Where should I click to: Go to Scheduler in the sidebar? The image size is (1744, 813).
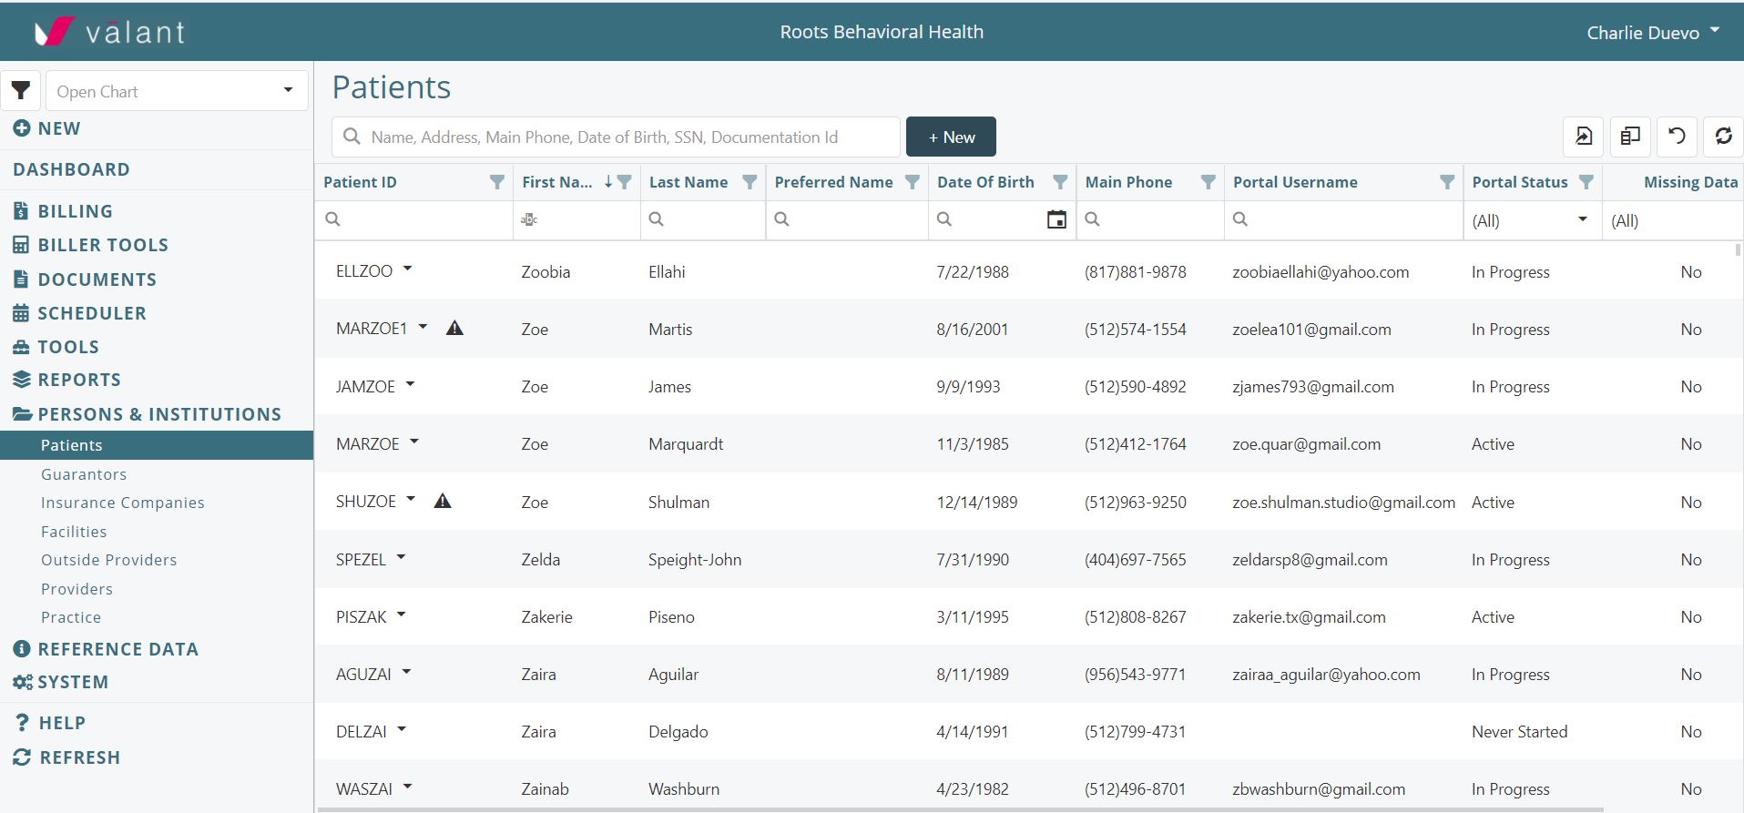pos(91,313)
